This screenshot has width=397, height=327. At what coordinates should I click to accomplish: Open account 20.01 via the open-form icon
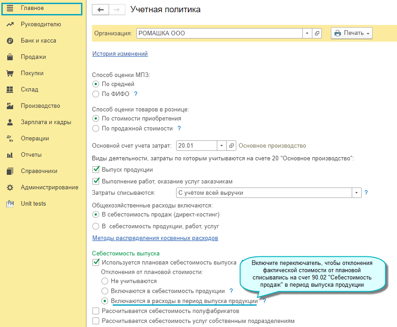point(231,146)
